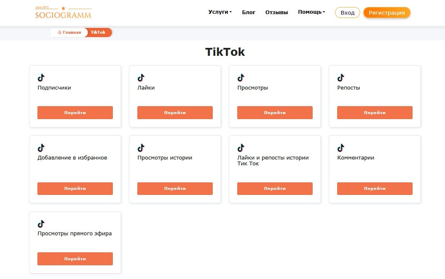Click the Sociogramm logo
The width and height of the screenshot is (445, 279).
tap(63, 13)
